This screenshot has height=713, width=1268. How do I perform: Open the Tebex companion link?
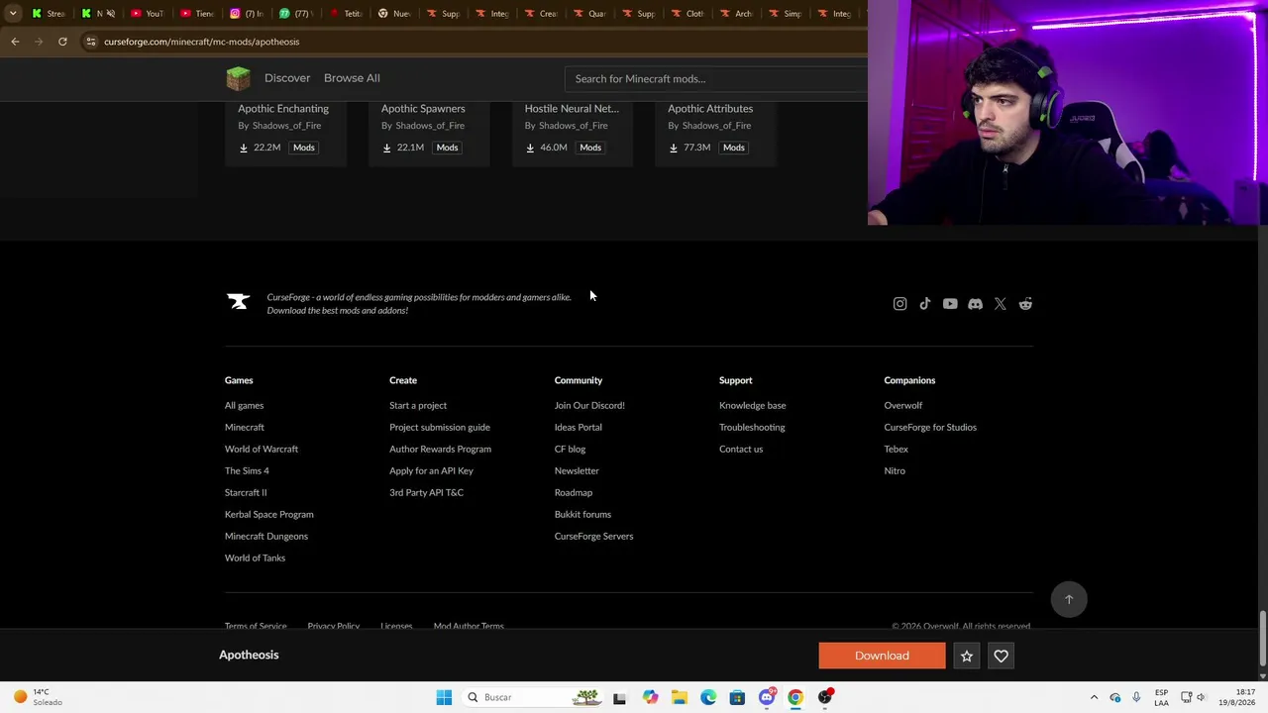pyautogui.click(x=897, y=450)
